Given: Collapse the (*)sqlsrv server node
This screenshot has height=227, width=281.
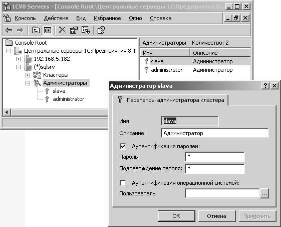Looking at the screenshot, I should 18,67.
